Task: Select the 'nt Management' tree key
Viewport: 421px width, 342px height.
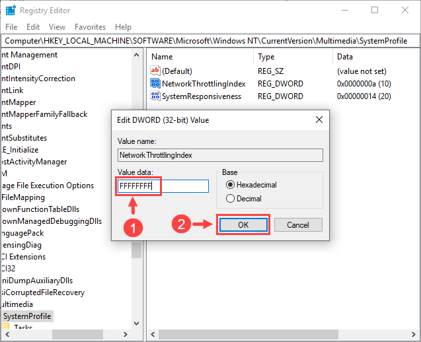Action: (29, 55)
